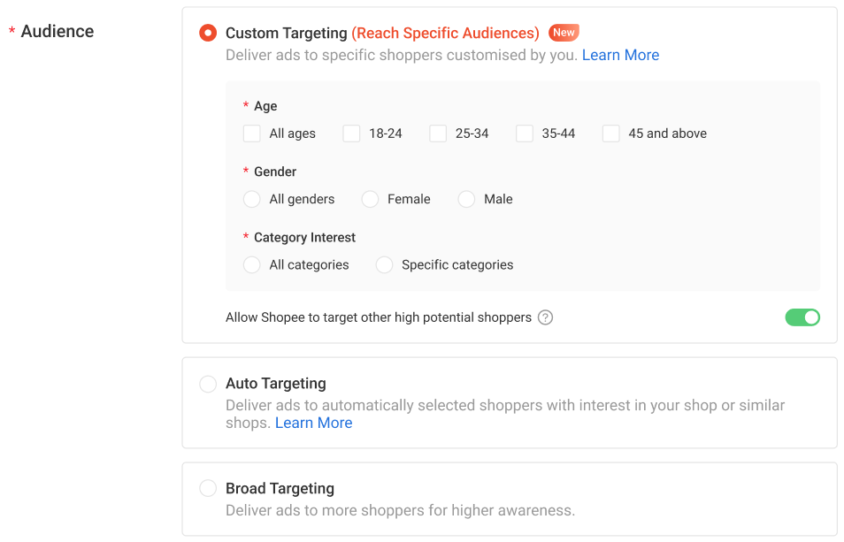Enable the 45 and above checkbox
Image resolution: width=844 pixels, height=542 pixels.
pyautogui.click(x=611, y=134)
